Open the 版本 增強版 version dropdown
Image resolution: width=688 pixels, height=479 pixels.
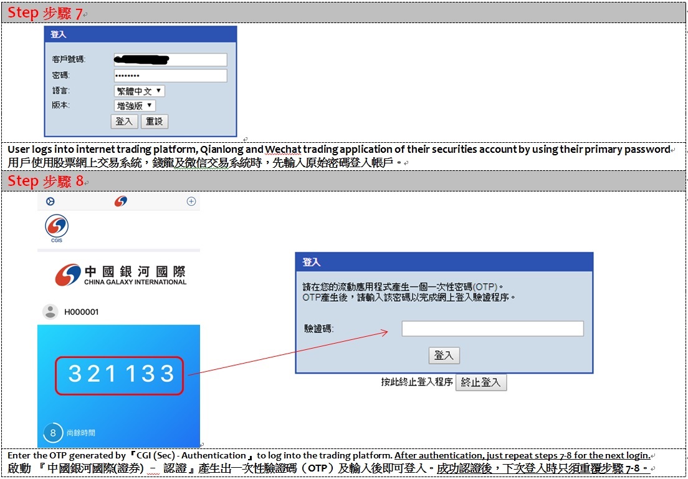[x=135, y=106]
